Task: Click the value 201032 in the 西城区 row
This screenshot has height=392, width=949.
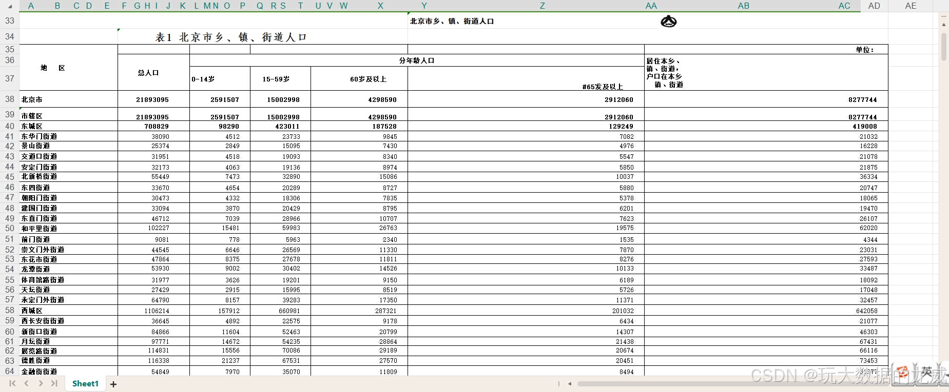Action: 623,311
